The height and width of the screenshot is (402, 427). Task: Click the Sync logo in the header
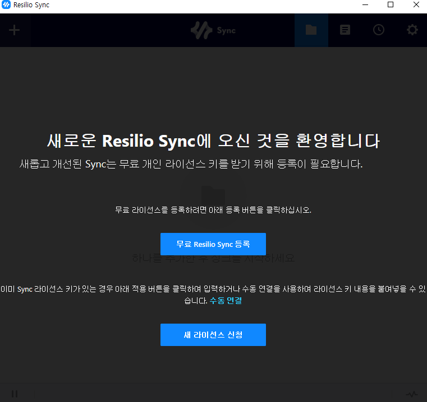(x=213, y=30)
